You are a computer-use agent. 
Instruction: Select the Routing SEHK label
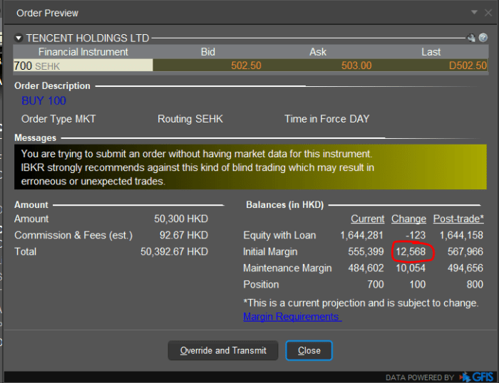pyautogui.click(x=190, y=119)
